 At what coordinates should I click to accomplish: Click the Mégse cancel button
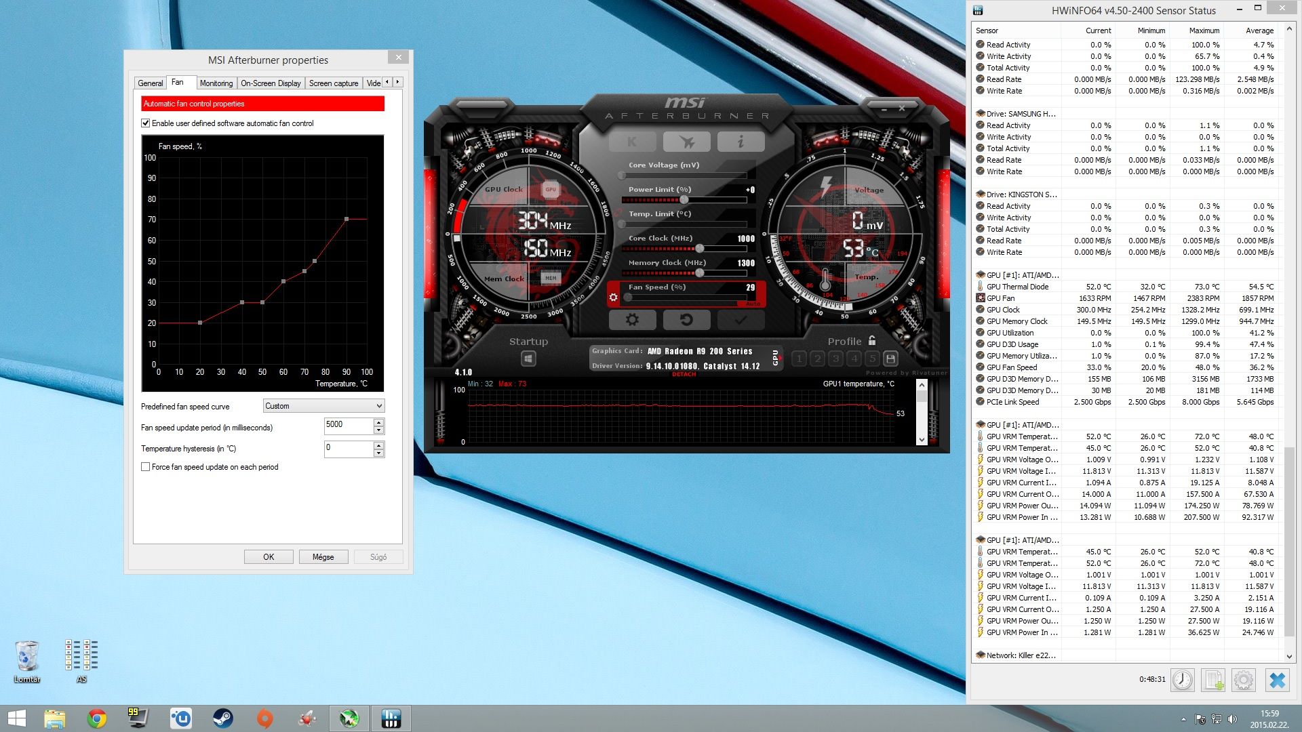pos(323,557)
